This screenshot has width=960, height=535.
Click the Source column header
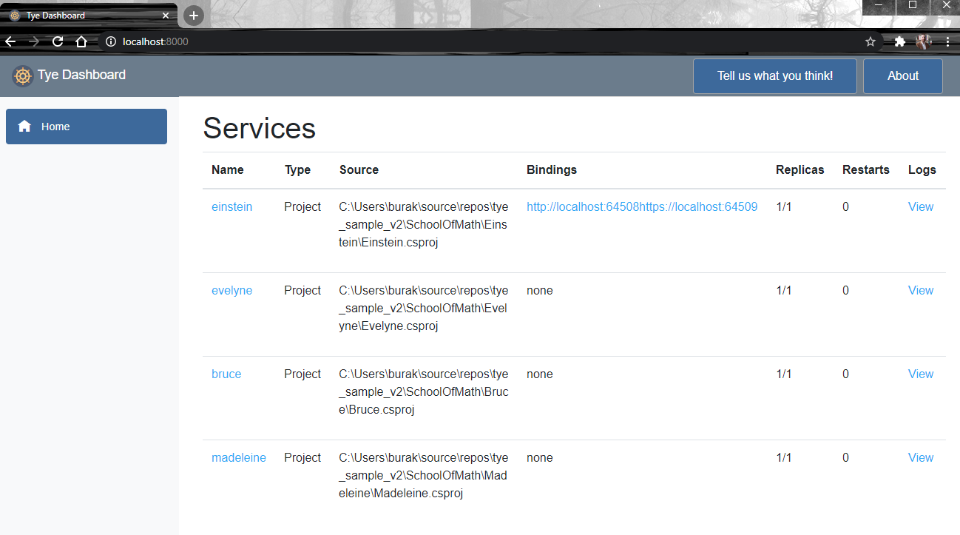click(359, 170)
